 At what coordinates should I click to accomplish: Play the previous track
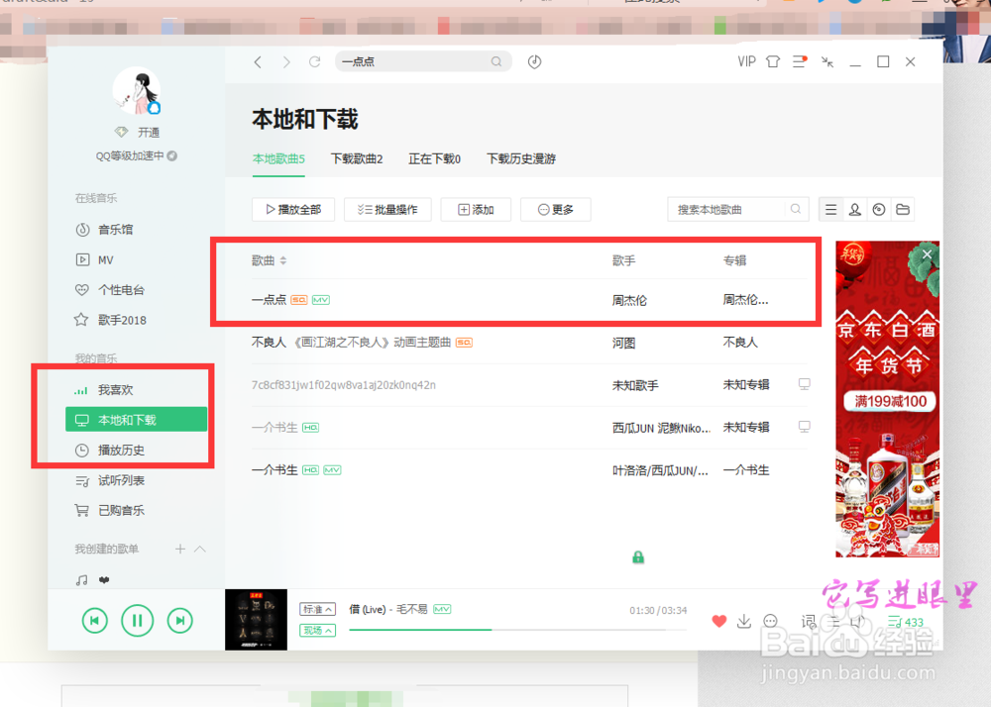click(95, 621)
